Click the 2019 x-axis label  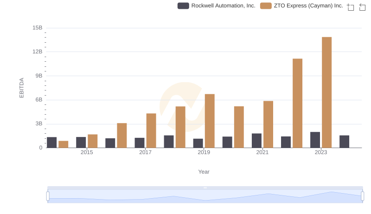tap(204, 152)
